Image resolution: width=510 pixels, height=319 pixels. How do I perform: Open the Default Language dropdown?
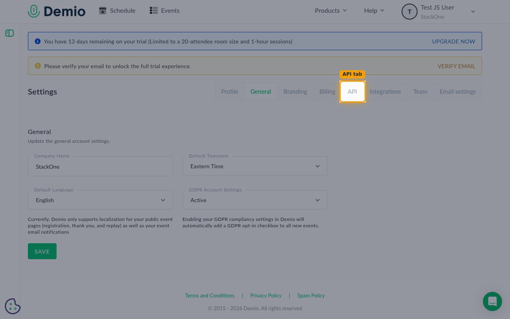click(100, 200)
